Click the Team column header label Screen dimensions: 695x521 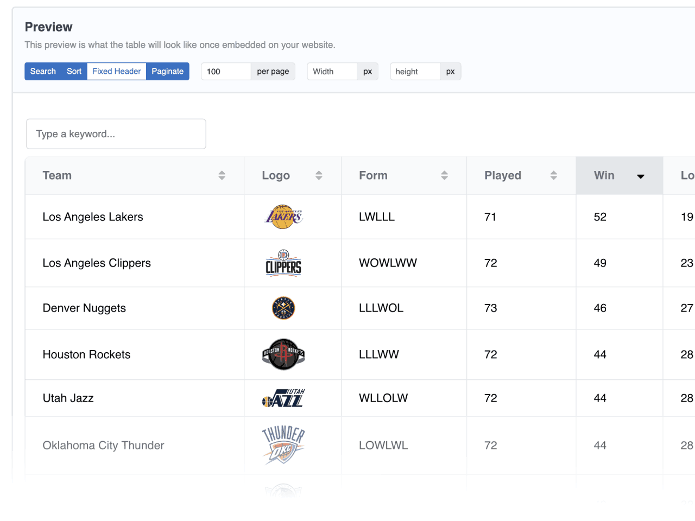tap(57, 175)
